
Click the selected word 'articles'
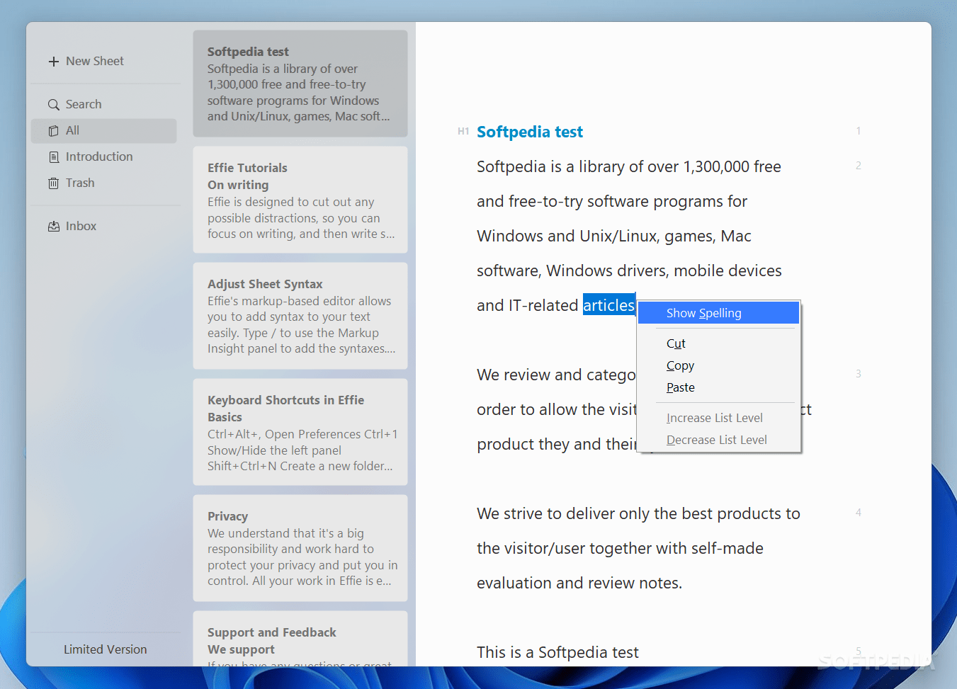[x=608, y=305]
